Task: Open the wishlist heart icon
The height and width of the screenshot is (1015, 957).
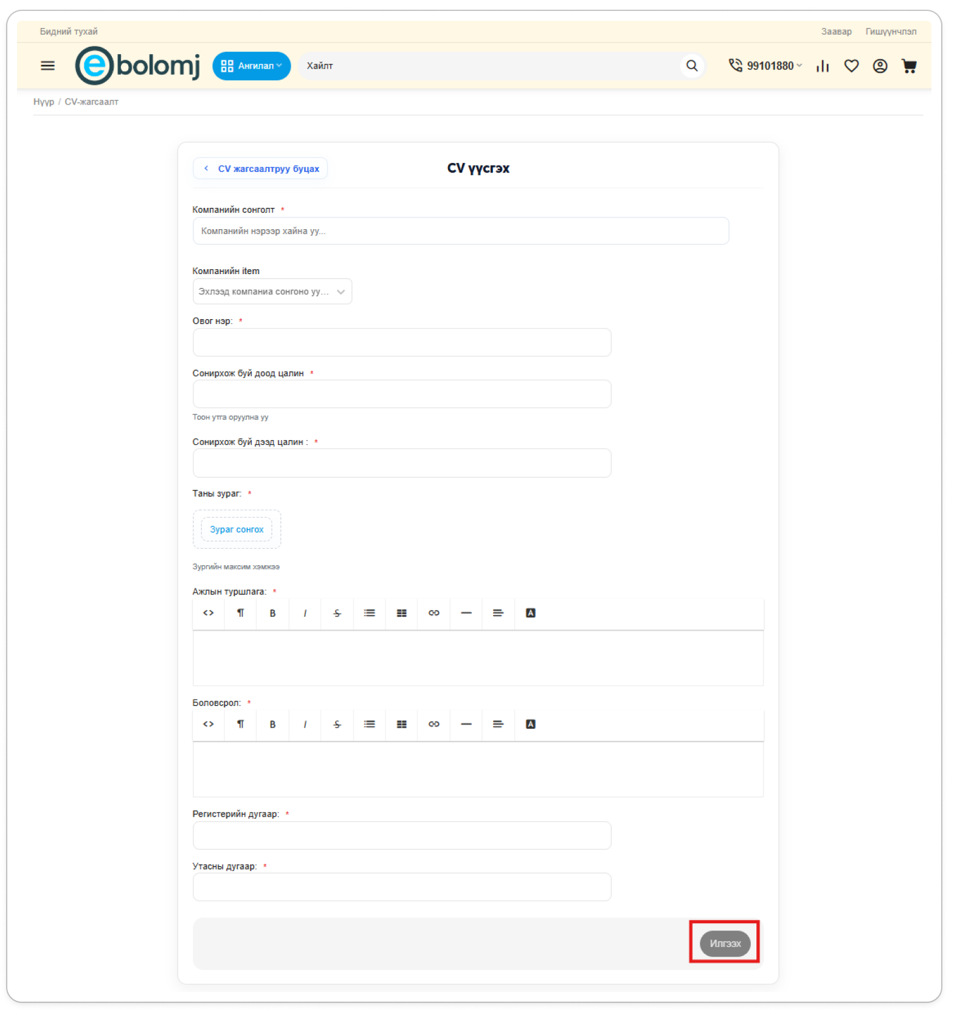Action: click(x=851, y=66)
